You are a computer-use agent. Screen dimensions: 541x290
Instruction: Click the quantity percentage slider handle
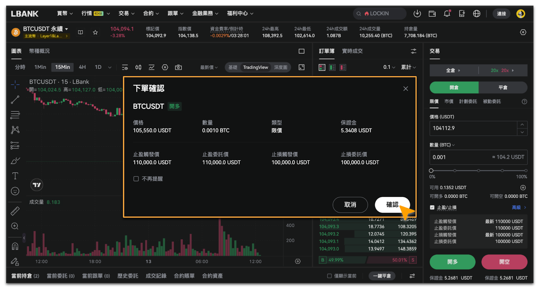431,171
